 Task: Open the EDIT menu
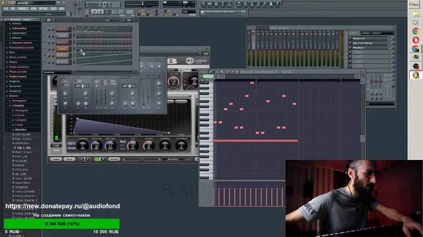[x=13, y=9]
